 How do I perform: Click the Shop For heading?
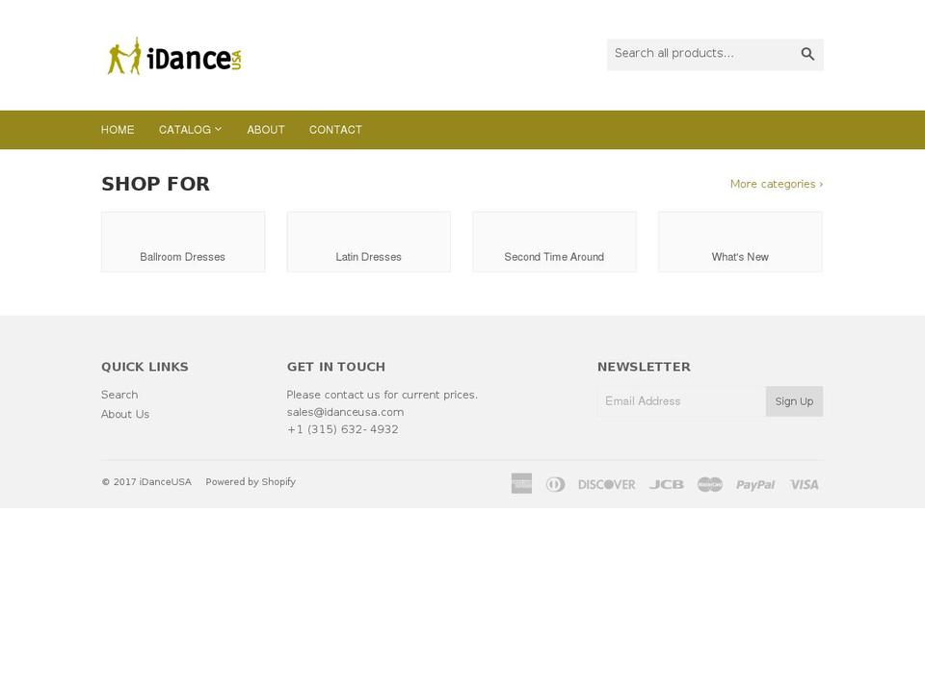tap(156, 184)
